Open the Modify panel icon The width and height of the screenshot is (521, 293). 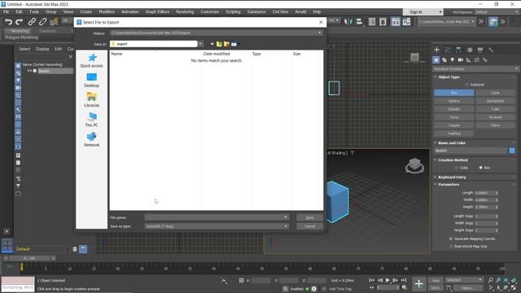tap(448, 50)
